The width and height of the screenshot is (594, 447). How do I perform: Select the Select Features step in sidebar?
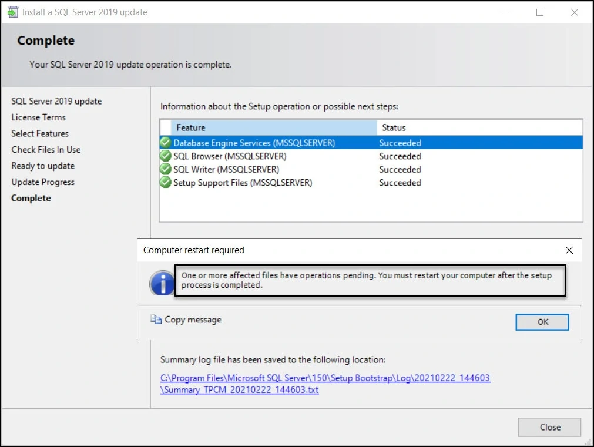tap(40, 133)
